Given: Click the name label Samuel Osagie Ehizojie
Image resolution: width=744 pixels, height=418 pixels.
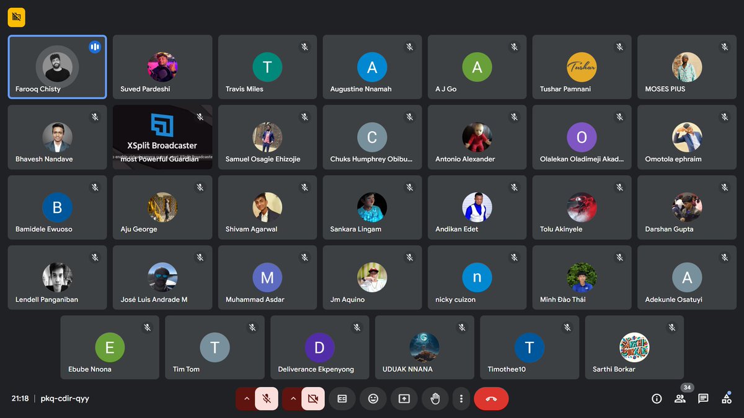Looking at the screenshot, I should coord(263,159).
